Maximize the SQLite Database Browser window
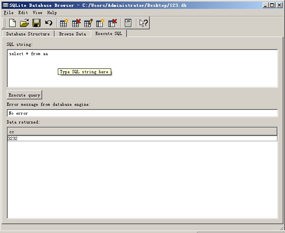Screen dimensions: 285x233 tap(272, 5)
